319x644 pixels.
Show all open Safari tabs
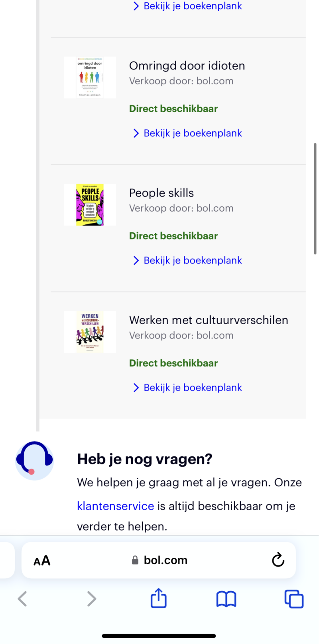pos(294,599)
